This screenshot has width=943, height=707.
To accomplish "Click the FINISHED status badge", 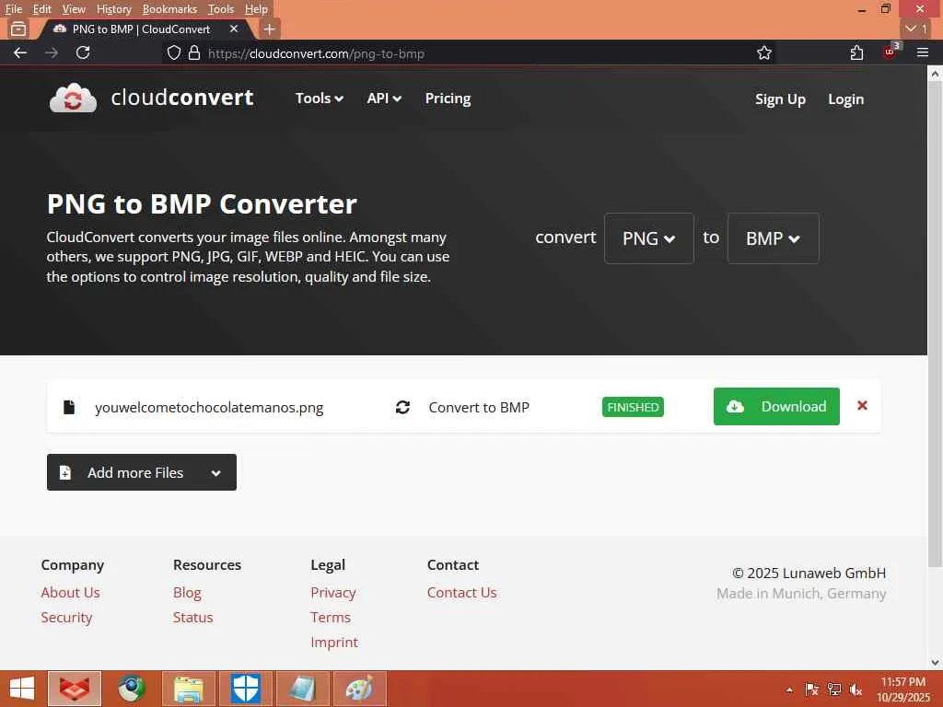I will tap(633, 407).
